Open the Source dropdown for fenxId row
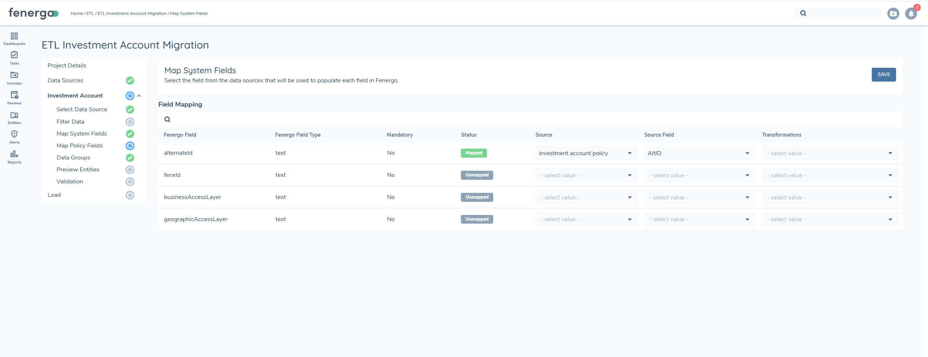Screen dimensions: 928x357 click(585, 175)
